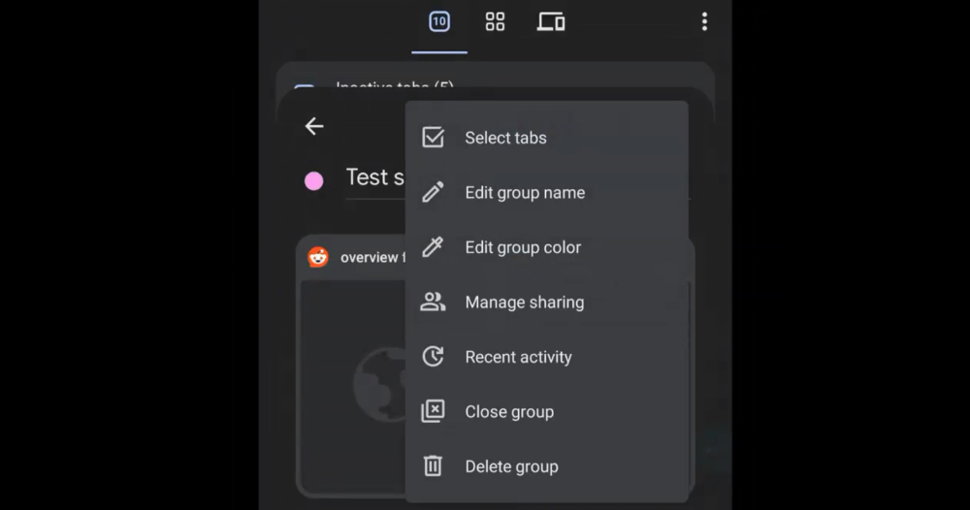Tap the pink group color dot
970x510 pixels.
click(313, 181)
